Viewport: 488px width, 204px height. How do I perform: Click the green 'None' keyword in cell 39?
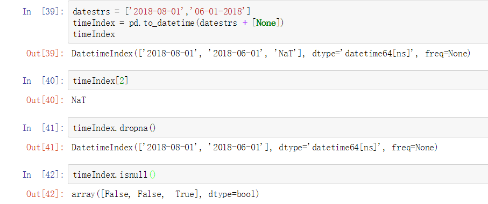point(266,23)
